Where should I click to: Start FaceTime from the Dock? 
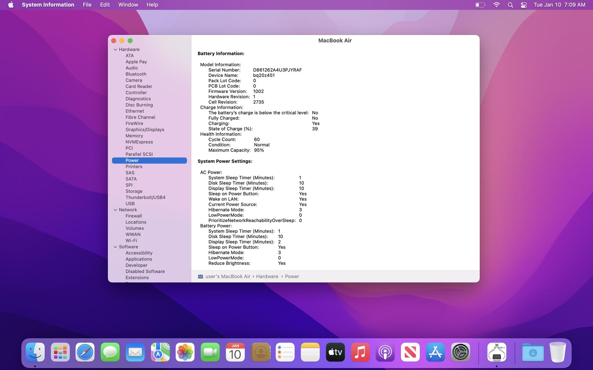(x=210, y=352)
